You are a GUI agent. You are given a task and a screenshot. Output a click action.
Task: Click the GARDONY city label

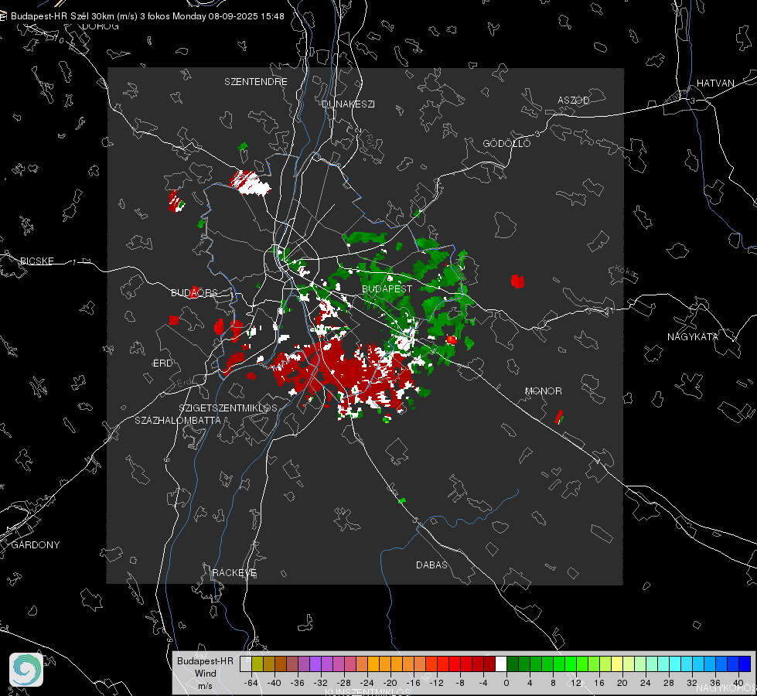36,545
